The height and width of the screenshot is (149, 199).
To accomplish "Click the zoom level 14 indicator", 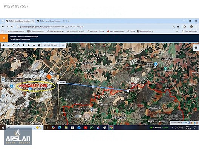I will click(63, 45).
